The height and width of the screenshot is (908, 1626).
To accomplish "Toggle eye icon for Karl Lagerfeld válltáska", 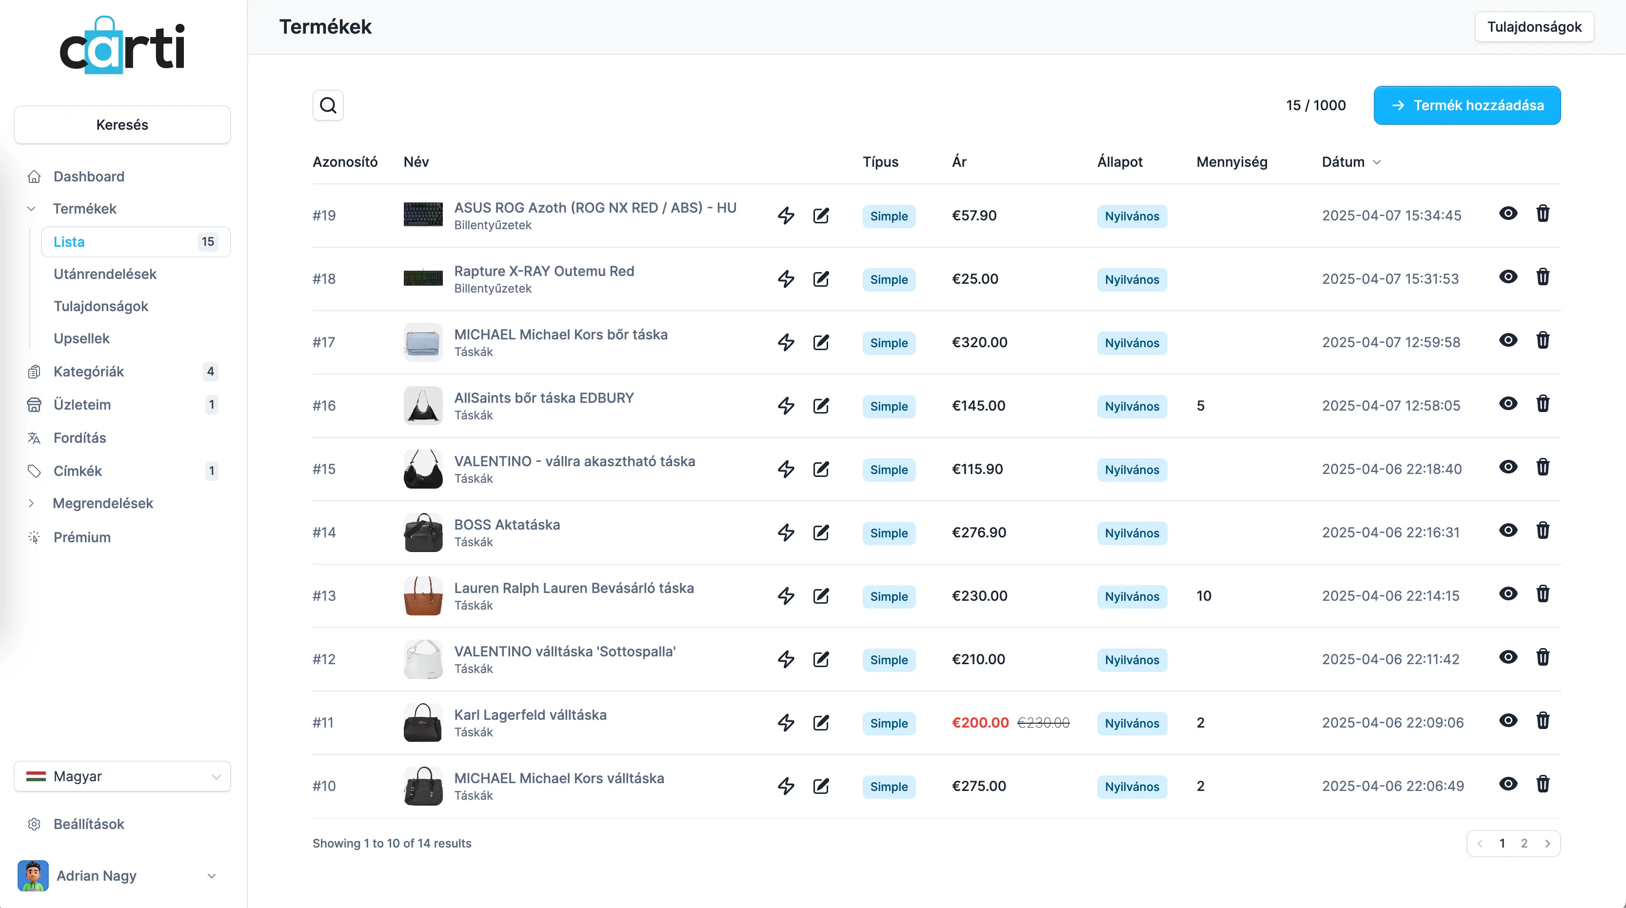I will tap(1508, 721).
